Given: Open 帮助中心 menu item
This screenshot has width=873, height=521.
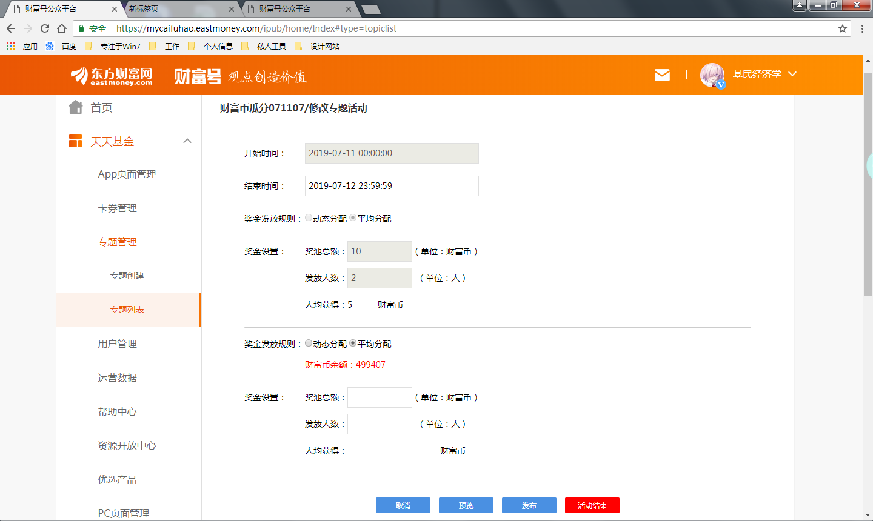Looking at the screenshot, I should click(118, 412).
